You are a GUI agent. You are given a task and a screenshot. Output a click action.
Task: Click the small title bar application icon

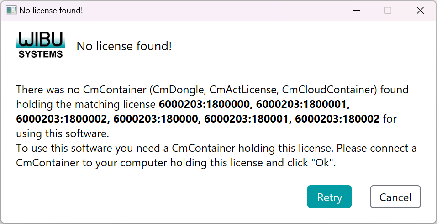click(x=11, y=10)
